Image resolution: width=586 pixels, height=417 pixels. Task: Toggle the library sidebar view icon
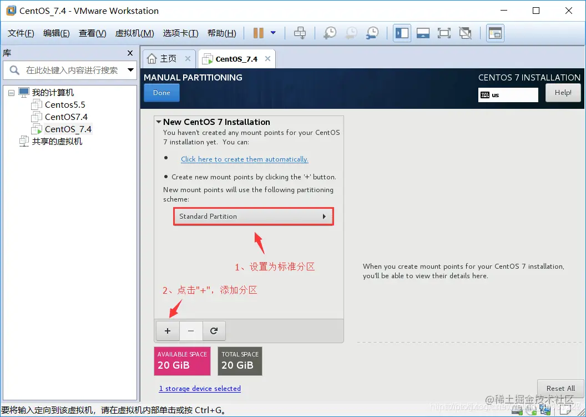(402, 33)
